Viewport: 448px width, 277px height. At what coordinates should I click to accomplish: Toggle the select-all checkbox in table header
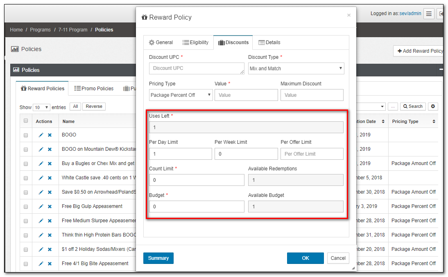click(26, 121)
